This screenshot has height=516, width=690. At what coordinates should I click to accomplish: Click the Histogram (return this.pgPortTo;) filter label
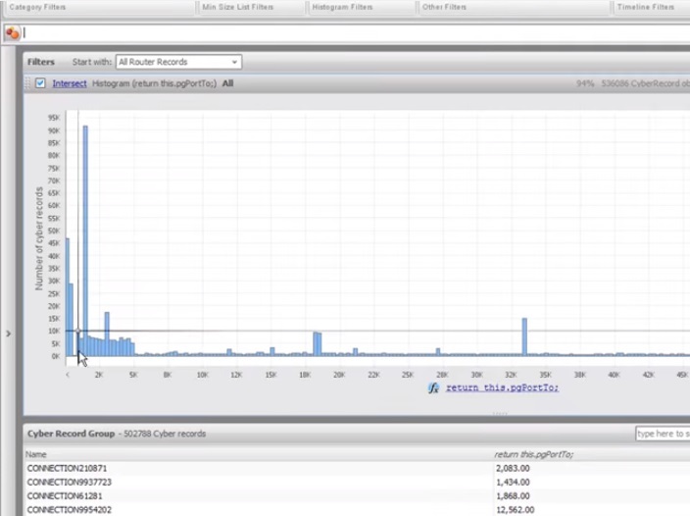[x=155, y=83]
